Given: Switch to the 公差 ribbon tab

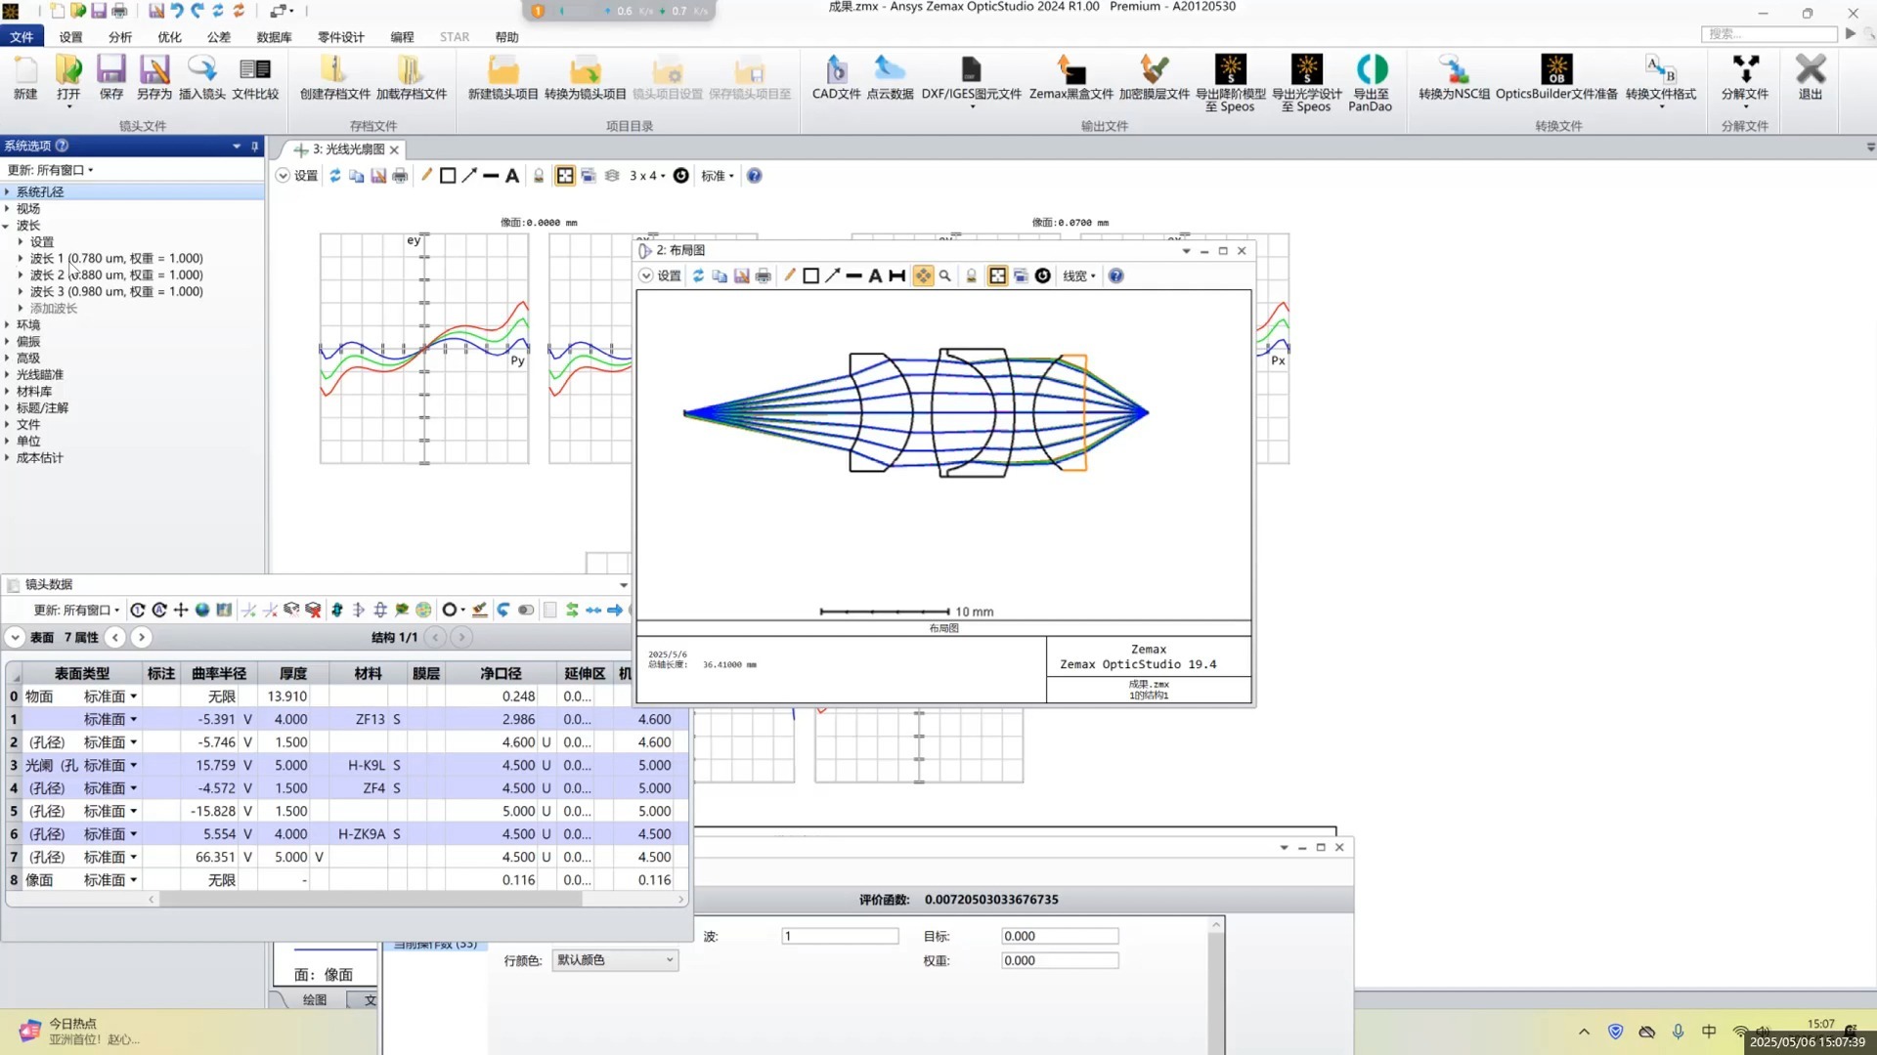Looking at the screenshot, I should [219, 37].
